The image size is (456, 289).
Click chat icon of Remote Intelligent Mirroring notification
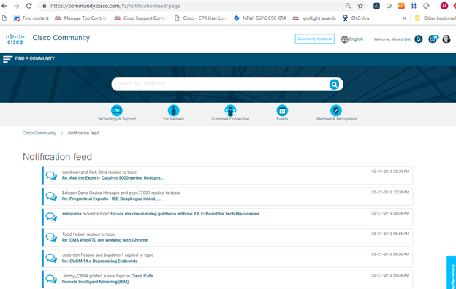pos(51,279)
